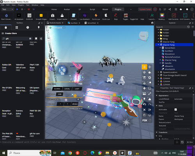Click the F3X increment value field
The width and height of the screenshot is (195, 156).
click(60, 94)
